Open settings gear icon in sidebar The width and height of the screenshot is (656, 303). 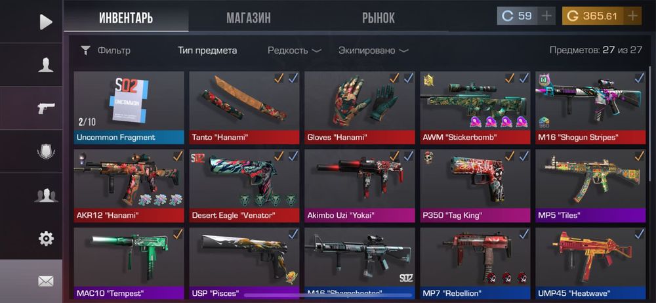click(46, 239)
